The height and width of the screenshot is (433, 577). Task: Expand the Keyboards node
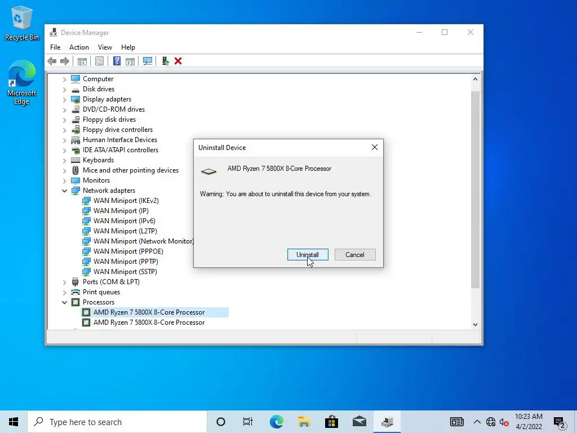[64, 161]
